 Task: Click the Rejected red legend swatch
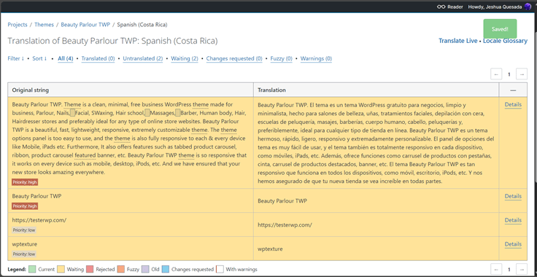90,269
